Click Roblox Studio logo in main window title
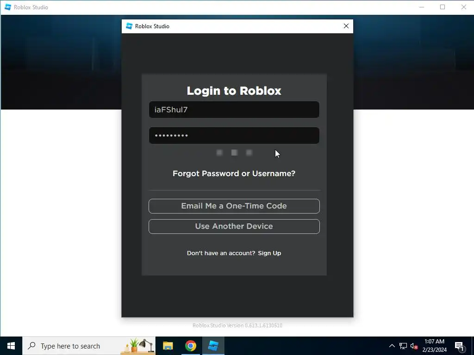 click(x=8, y=7)
